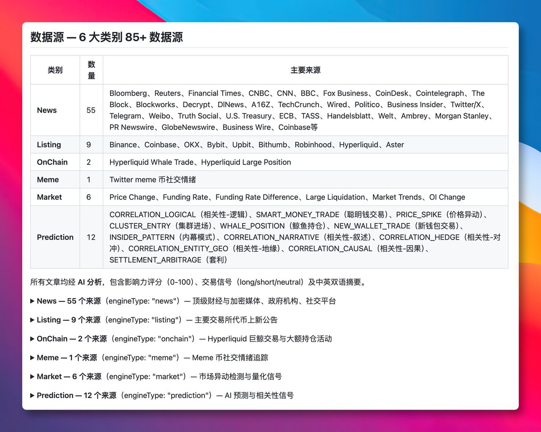The width and height of the screenshot is (541, 432).
Task: Click the count 1 in Meme row
Action: 89,180
